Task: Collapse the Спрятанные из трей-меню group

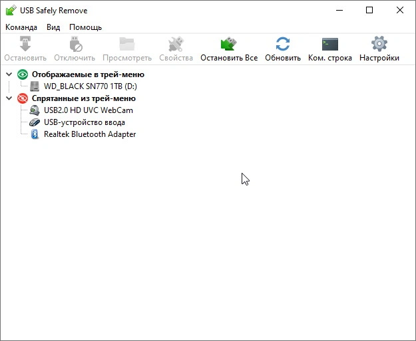Action: 9,98
